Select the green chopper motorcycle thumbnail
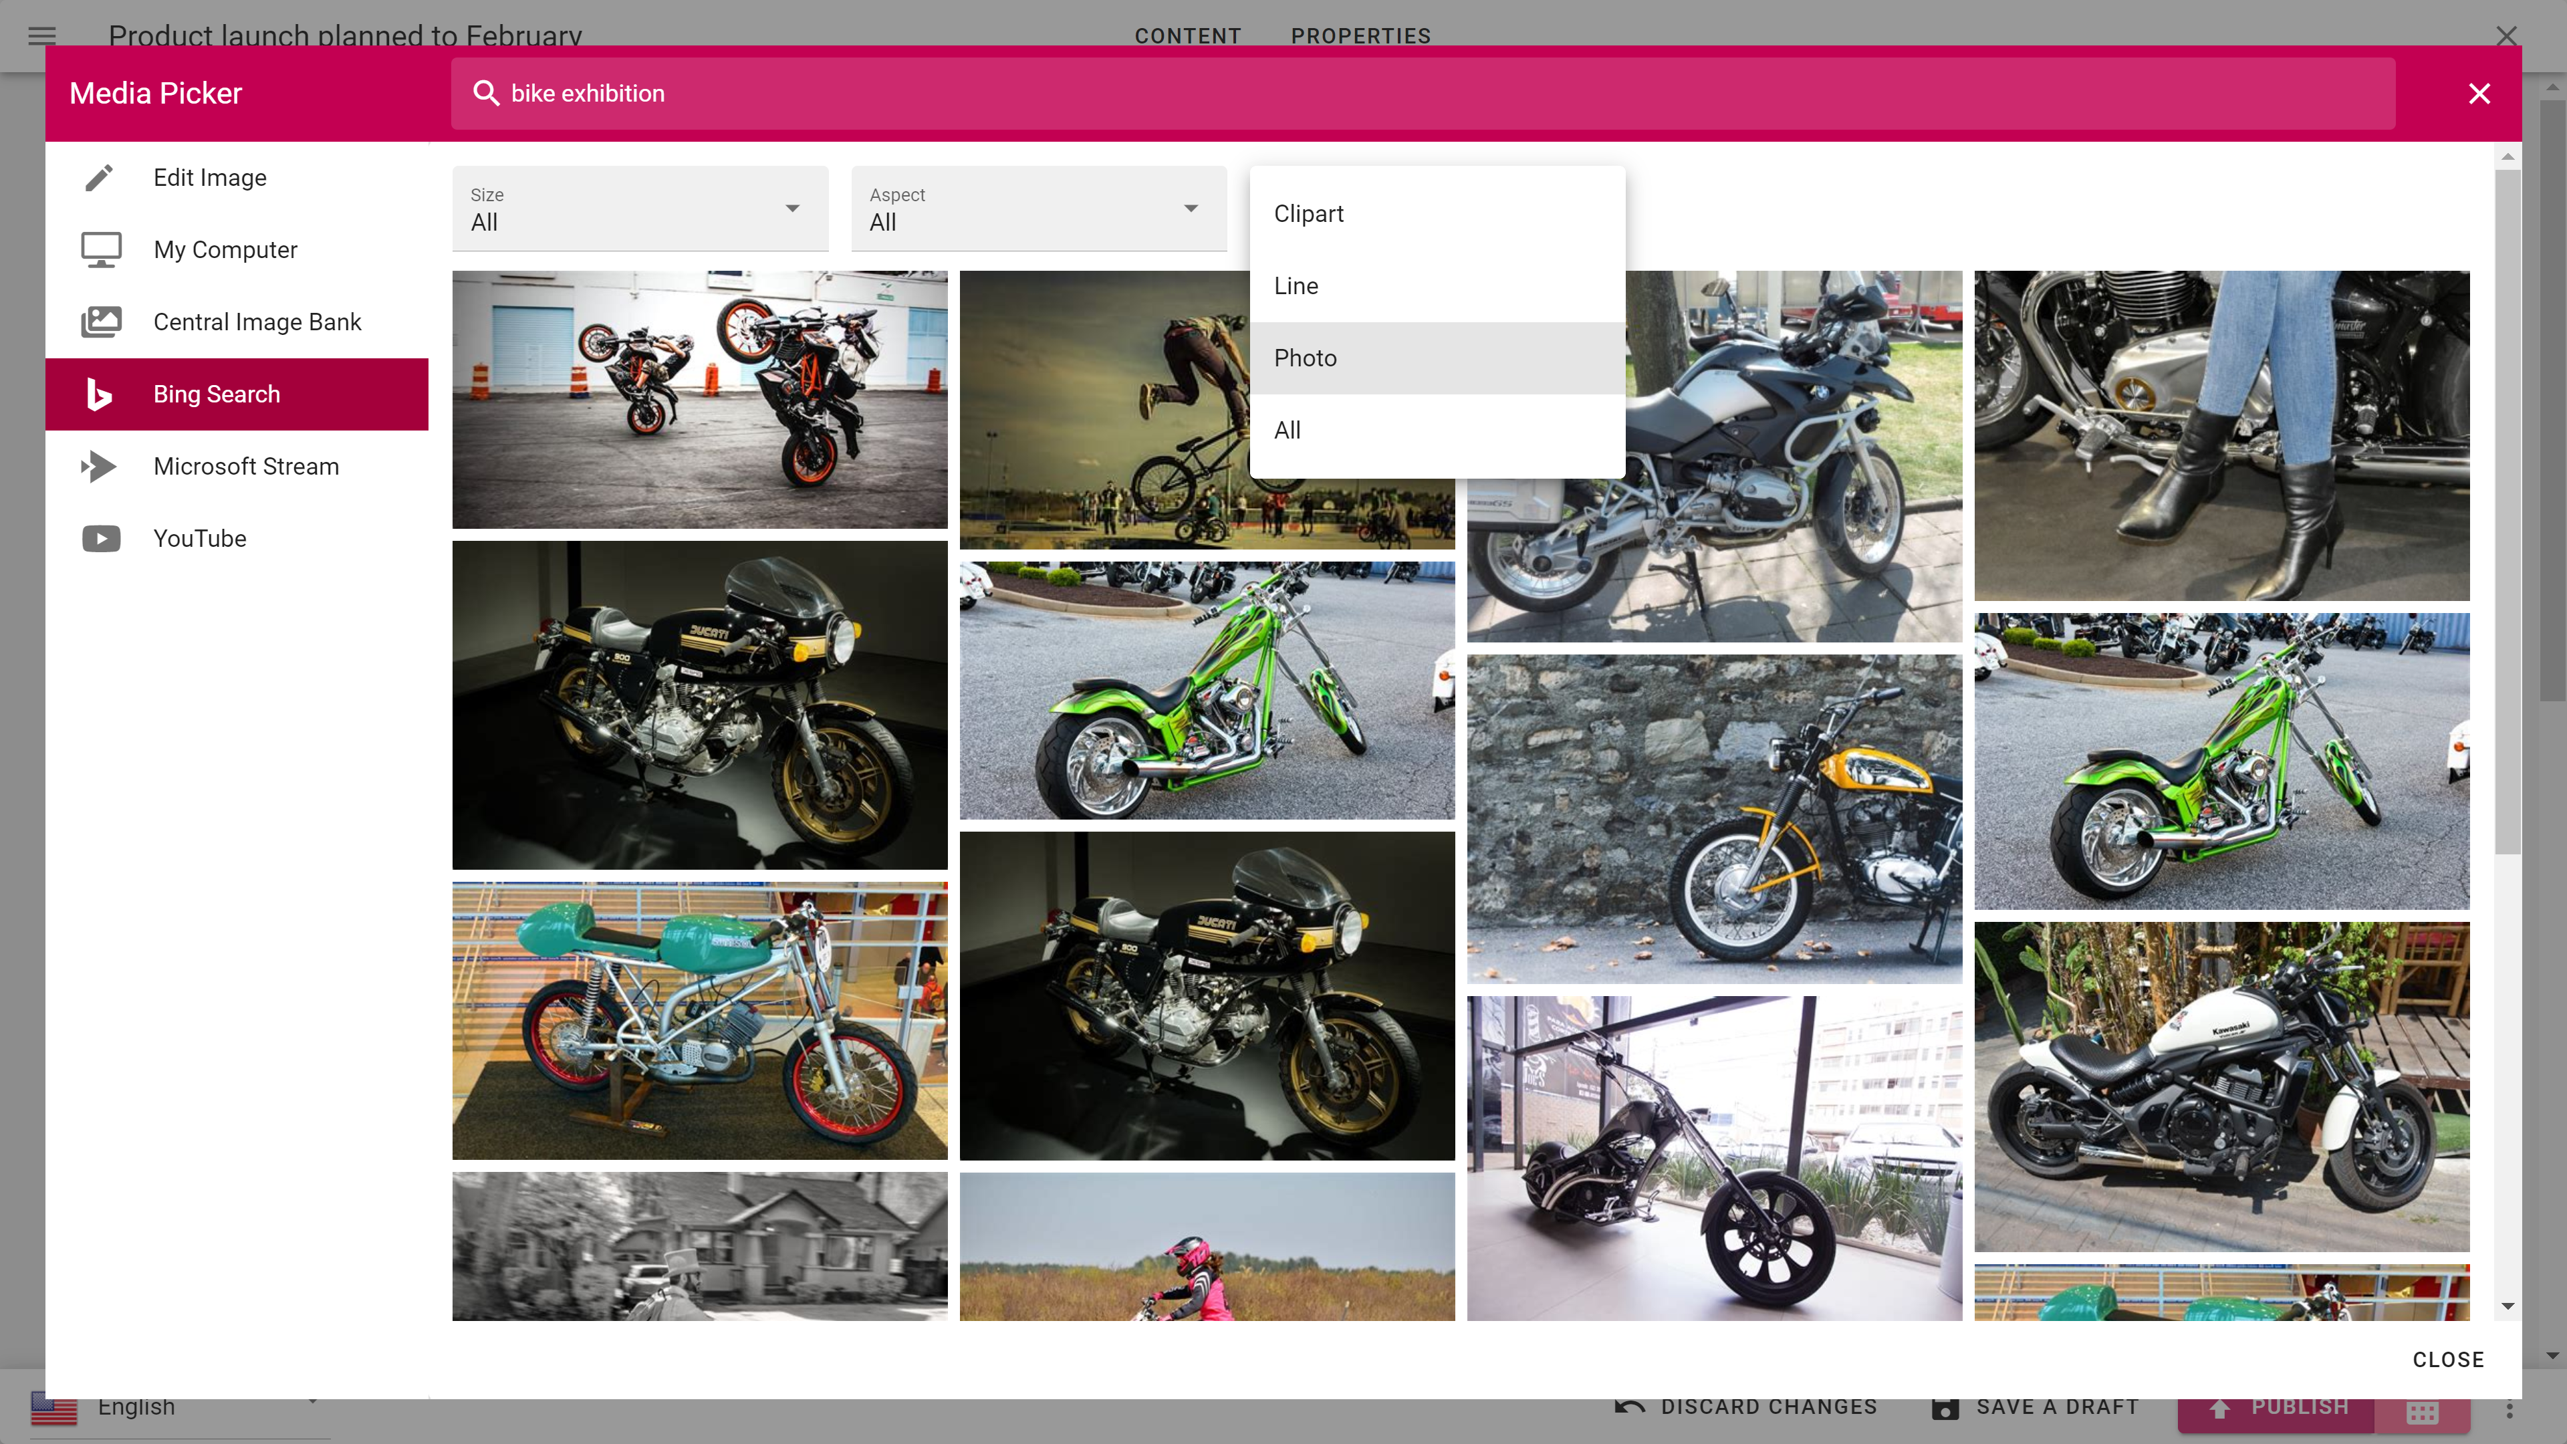The image size is (2567, 1444). tap(1206, 690)
